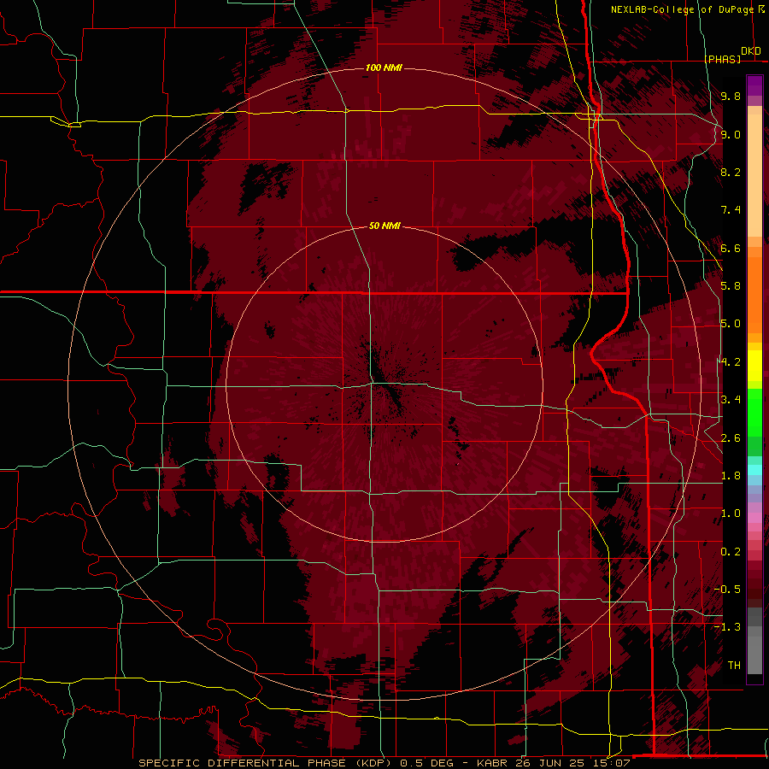Viewport: 769px width, 769px height.
Task: Click the 3.4 scale value
Action: (731, 400)
